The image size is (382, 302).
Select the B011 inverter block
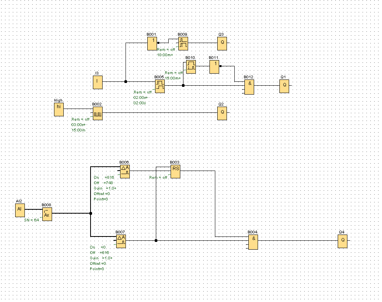coord(214,67)
